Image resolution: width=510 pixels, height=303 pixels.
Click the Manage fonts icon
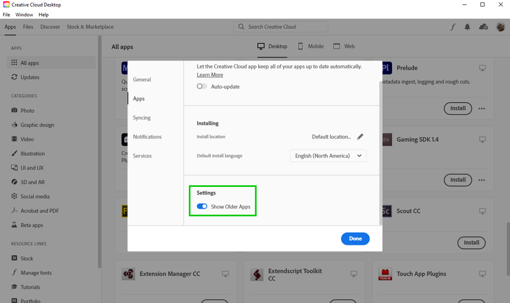(x=14, y=272)
